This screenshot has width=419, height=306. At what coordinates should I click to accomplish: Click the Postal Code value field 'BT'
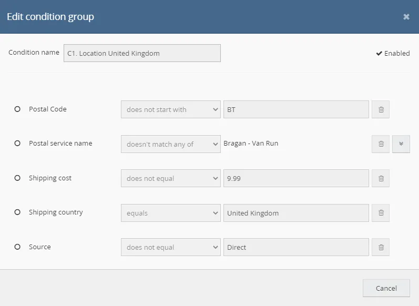point(296,109)
